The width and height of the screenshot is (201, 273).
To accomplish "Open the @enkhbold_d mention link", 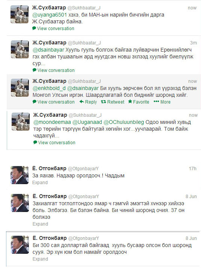I will 49,88.
